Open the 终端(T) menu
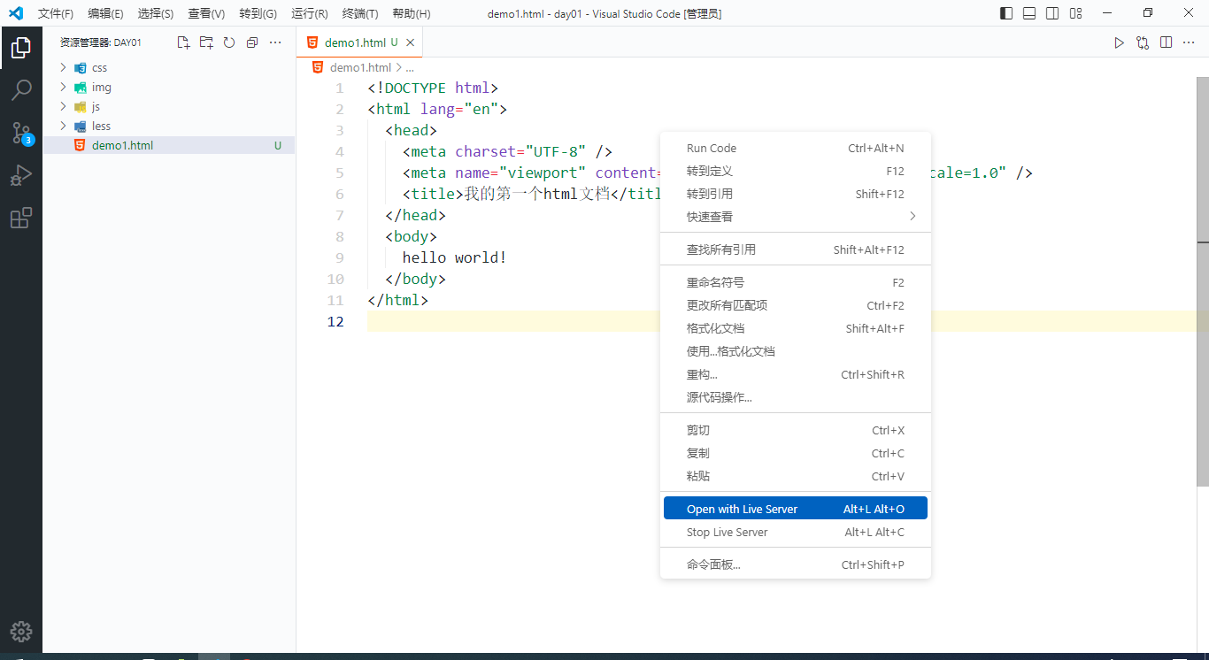Image resolution: width=1209 pixels, height=660 pixels. pos(360,13)
